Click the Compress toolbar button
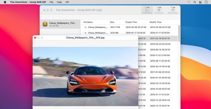 point(159,10)
